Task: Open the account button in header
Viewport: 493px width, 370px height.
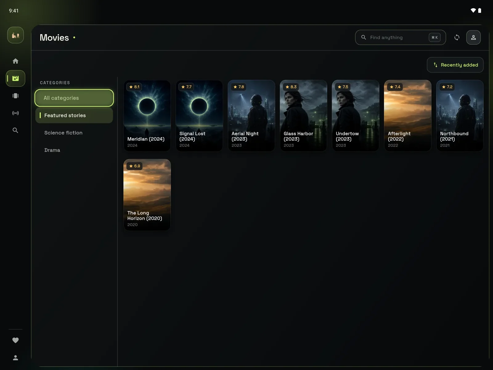Action: click(x=473, y=37)
